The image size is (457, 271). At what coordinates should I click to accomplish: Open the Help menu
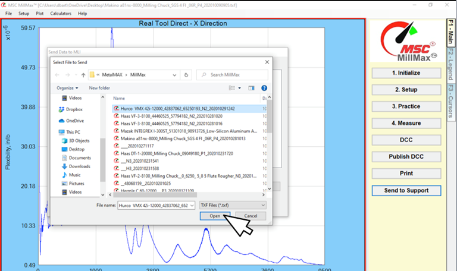(82, 14)
